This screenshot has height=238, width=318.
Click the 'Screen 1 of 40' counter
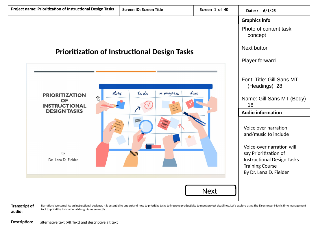pyautogui.click(x=214, y=10)
